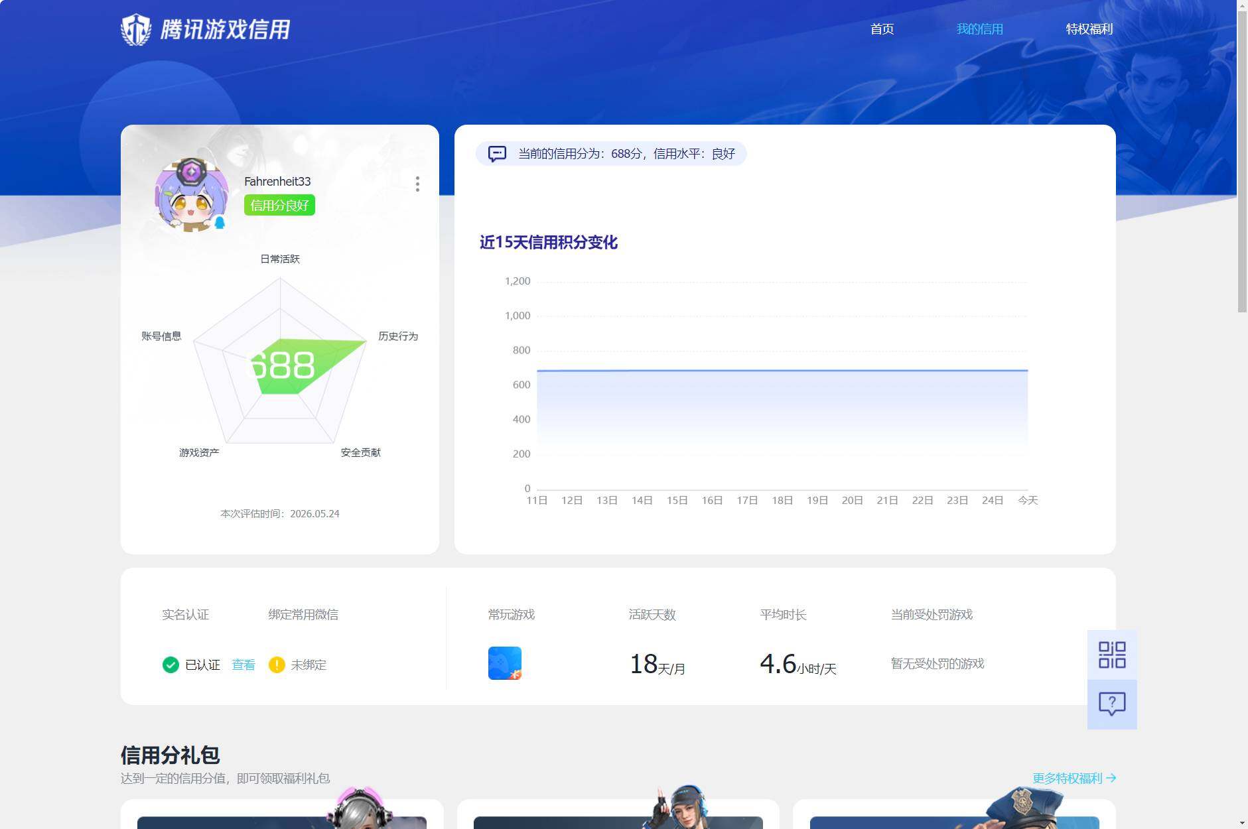The width and height of the screenshot is (1248, 829).
Task: Click 本次评估时间 2026.05.24 text
Action: pyautogui.click(x=280, y=513)
